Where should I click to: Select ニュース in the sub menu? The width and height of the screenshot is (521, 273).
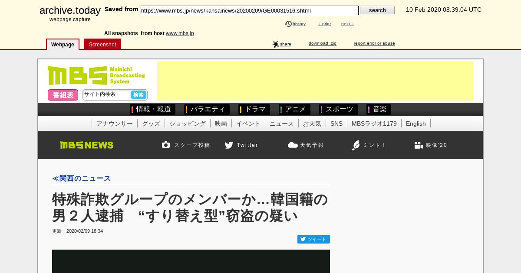click(282, 123)
